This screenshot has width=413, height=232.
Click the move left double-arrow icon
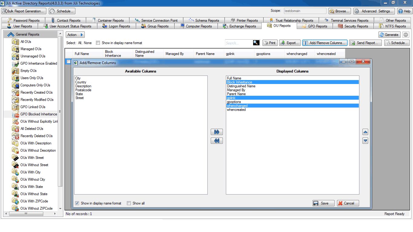(x=216, y=141)
